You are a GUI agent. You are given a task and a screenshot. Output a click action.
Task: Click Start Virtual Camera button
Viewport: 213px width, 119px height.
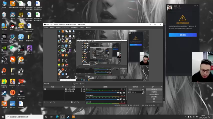tap(154, 94)
